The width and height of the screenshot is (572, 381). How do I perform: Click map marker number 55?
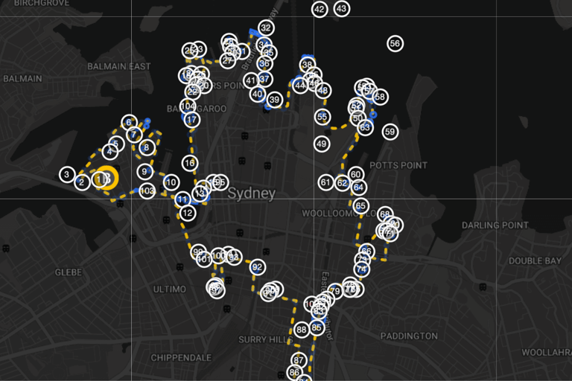pyautogui.click(x=322, y=117)
